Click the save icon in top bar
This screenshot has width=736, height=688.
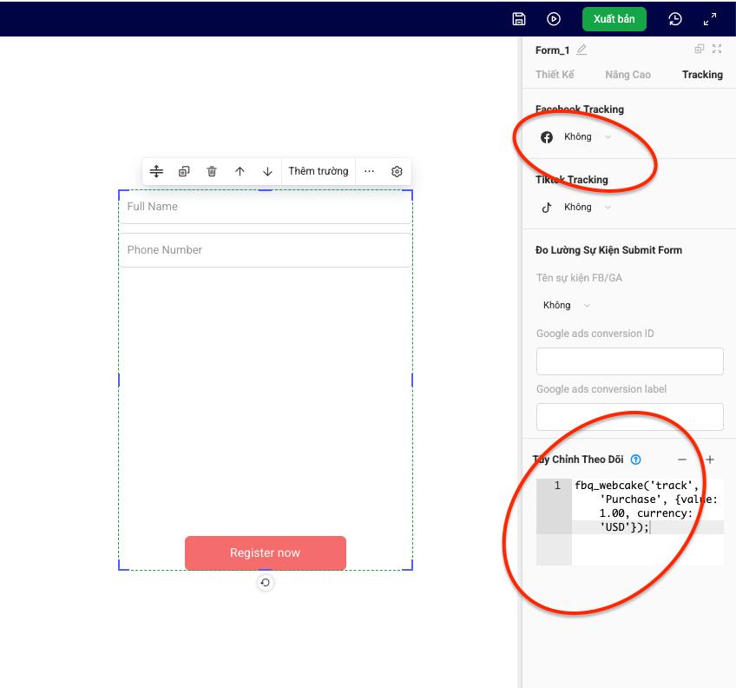[519, 19]
